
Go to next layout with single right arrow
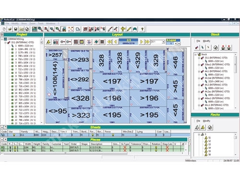pyautogui.click(x=142, y=42)
